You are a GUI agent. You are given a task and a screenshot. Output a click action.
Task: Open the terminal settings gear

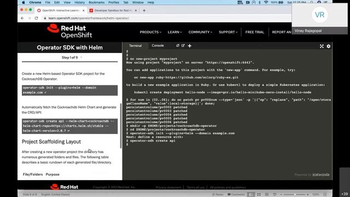[329, 46]
